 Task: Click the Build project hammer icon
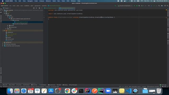pyautogui.click(x=115, y=6)
